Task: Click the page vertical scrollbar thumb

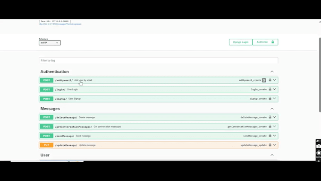Action: [x=320, y=75]
